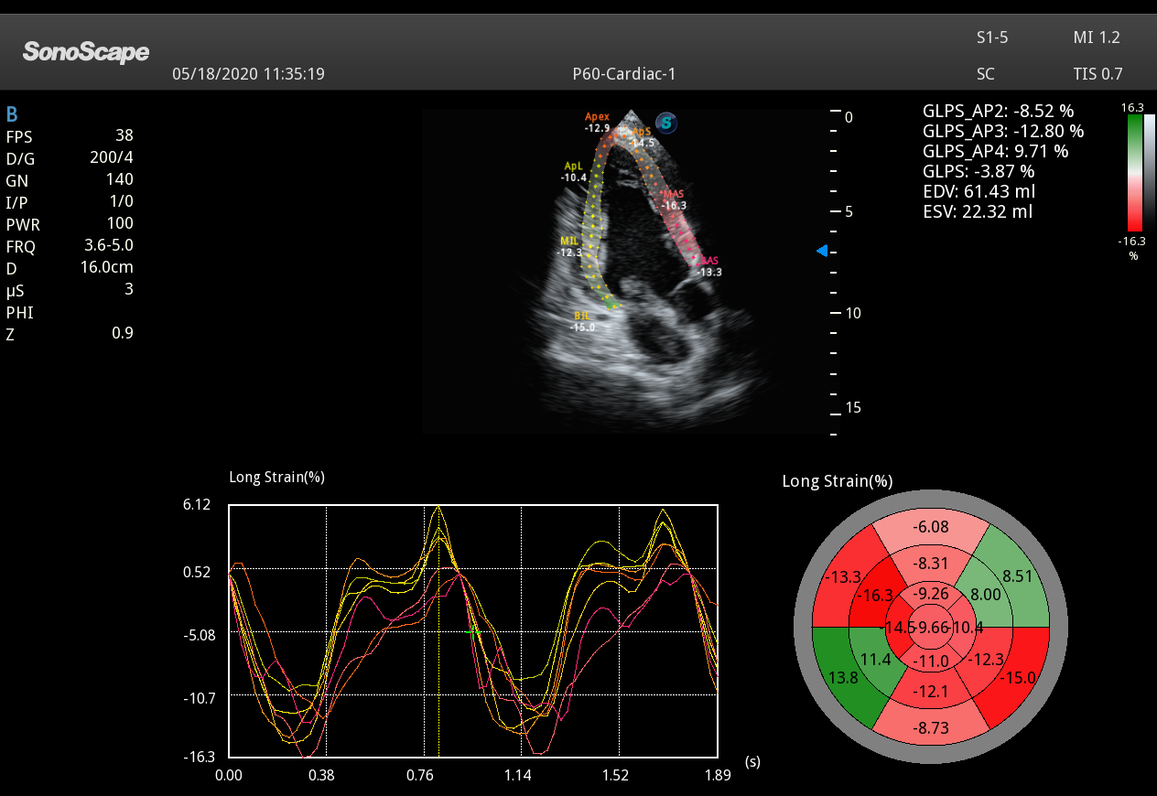The image size is (1157, 796).
Task: Click the GLPS_AP3 -12.80 % result
Action: pyautogui.click(x=1003, y=131)
